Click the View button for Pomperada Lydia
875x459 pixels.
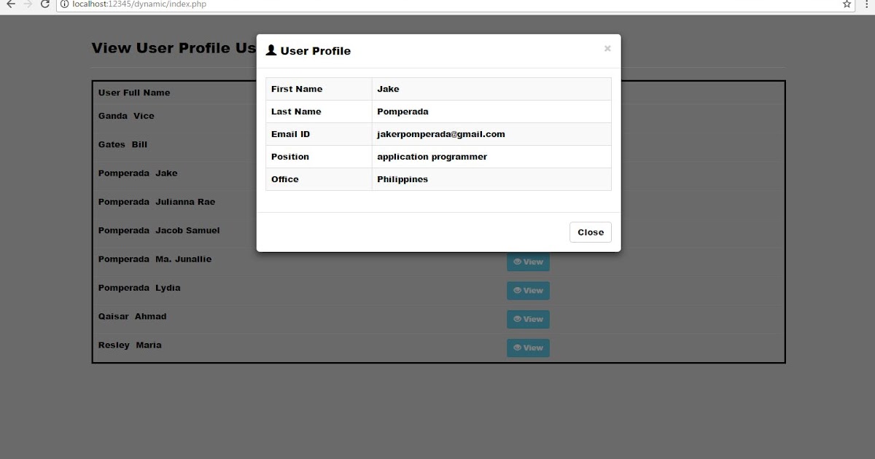click(x=528, y=290)
